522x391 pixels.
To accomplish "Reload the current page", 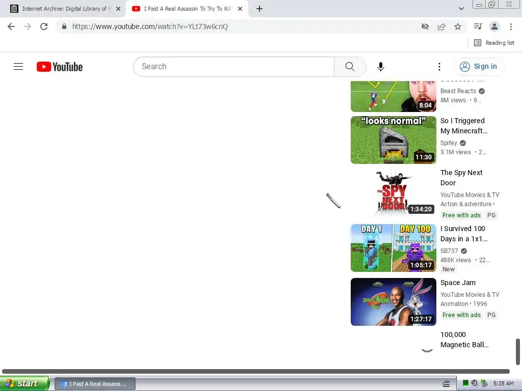I will tap(44, 26).
